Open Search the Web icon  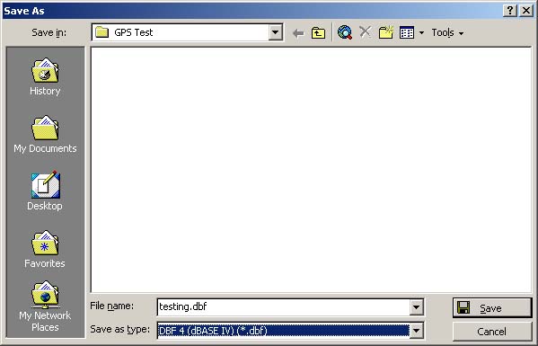point(345,32)
